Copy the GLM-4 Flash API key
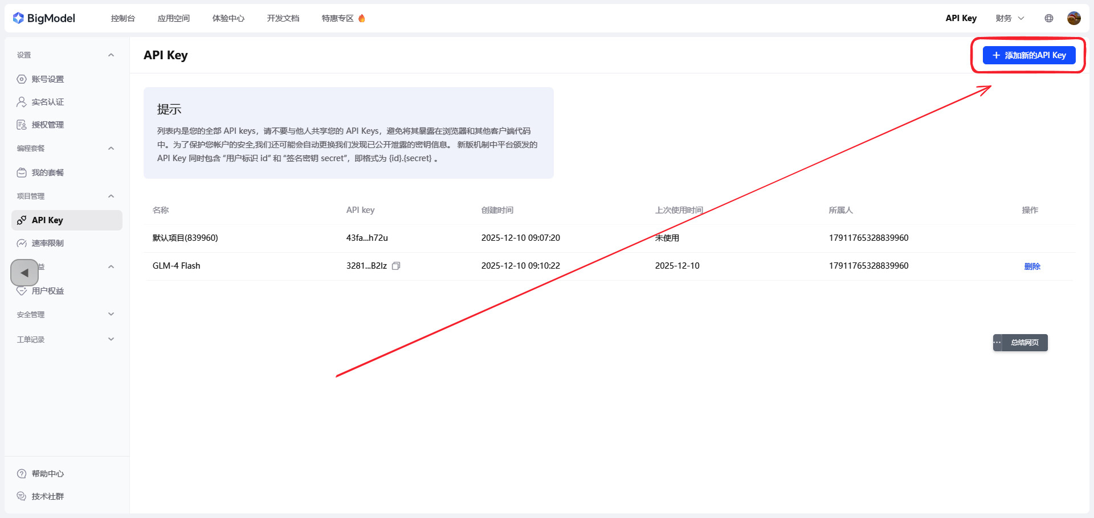 click(396, 266)
